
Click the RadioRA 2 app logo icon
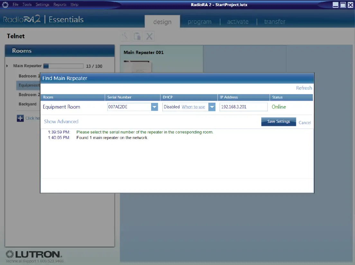[5, 5]
